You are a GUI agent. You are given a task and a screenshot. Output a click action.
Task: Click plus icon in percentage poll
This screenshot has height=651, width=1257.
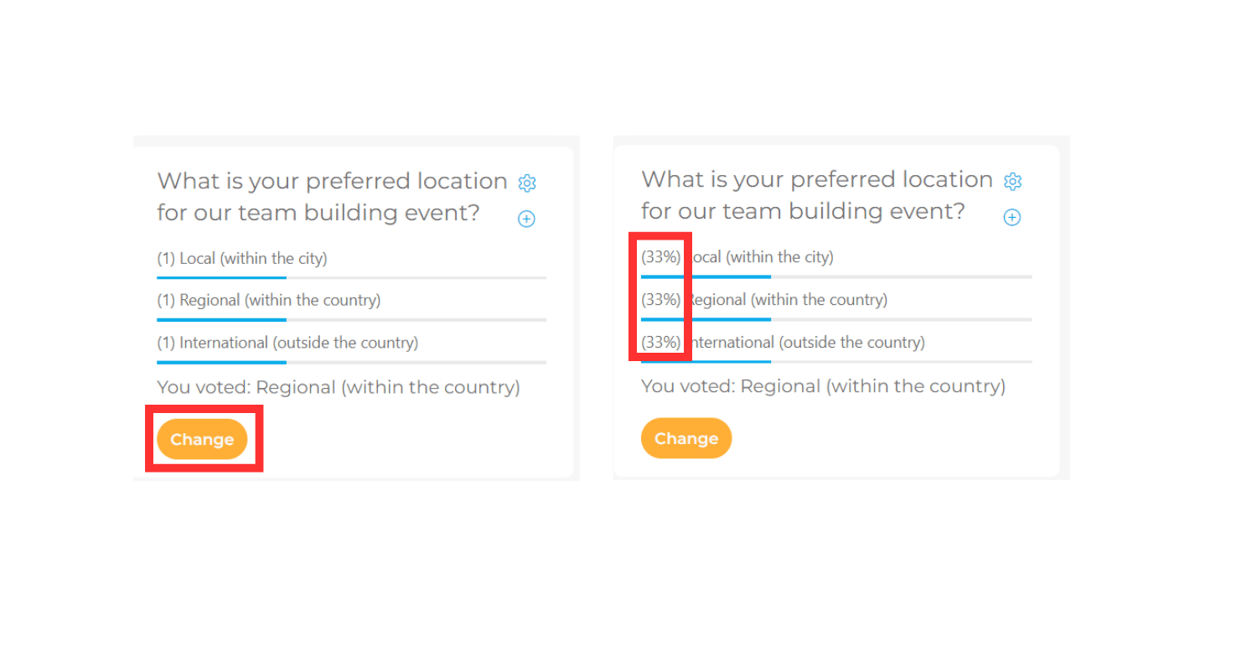coord(1012,217)
